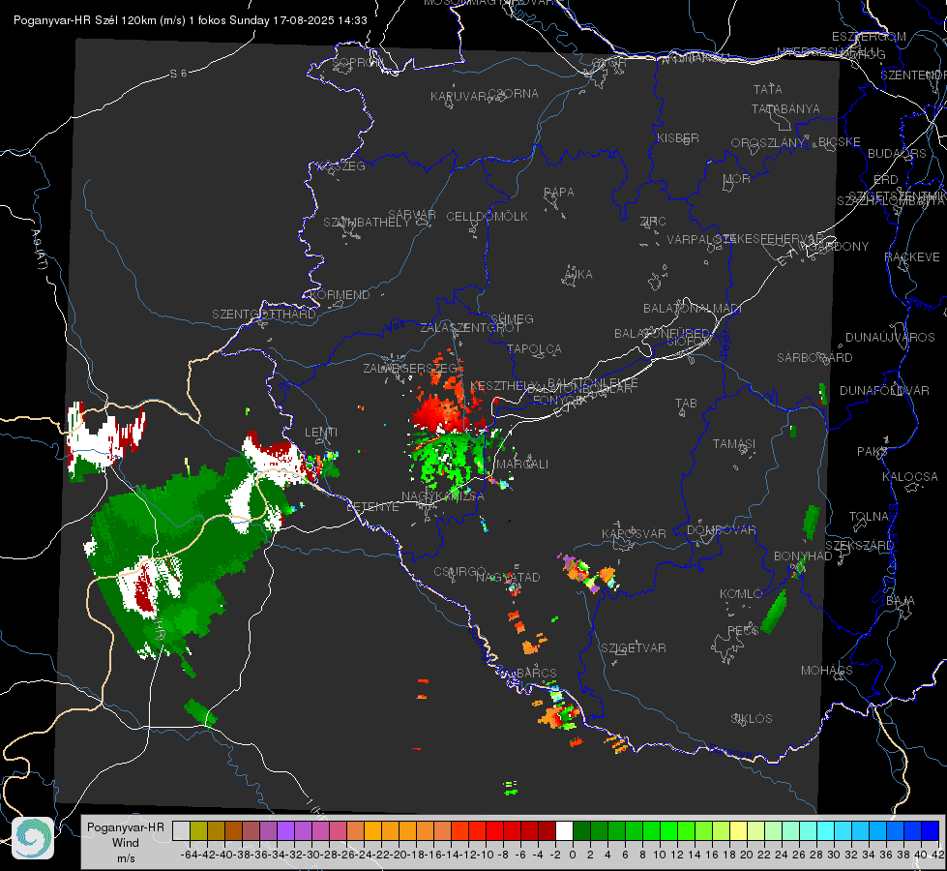
Task: Click the 'm/s' unit label in legend
Action: [x=126, y=858]
